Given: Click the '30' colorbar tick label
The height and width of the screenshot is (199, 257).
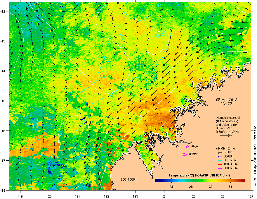Looking at the screenshot, I should point(211,187).
